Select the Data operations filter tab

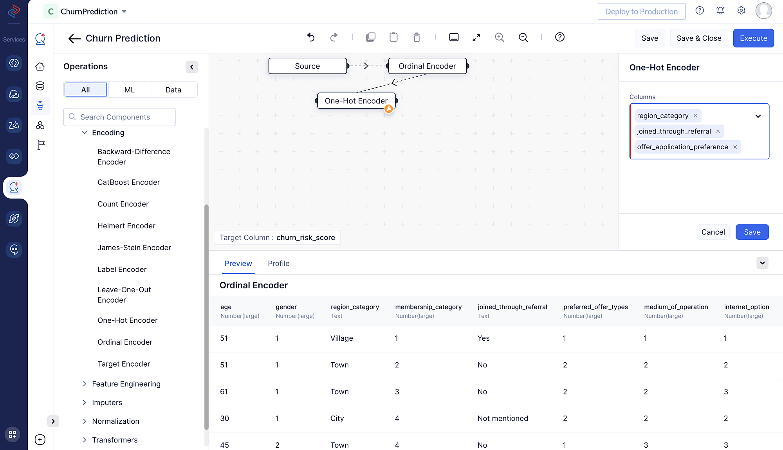[173, 90]
